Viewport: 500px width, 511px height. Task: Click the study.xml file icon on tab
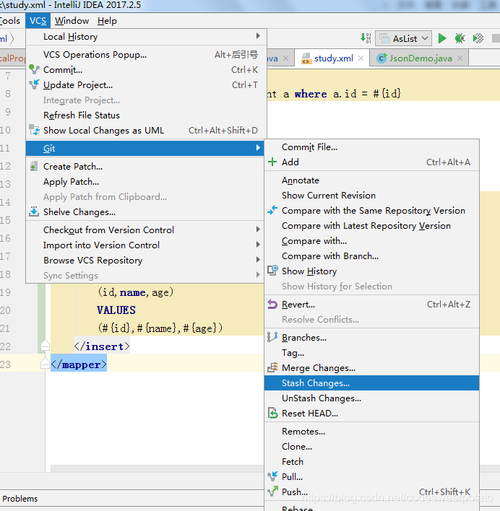click(306, 58)
